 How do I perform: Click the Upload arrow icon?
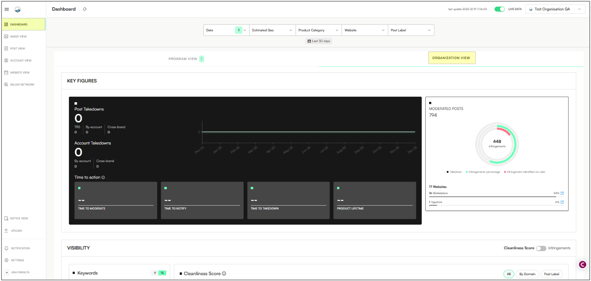click(6, 231)
